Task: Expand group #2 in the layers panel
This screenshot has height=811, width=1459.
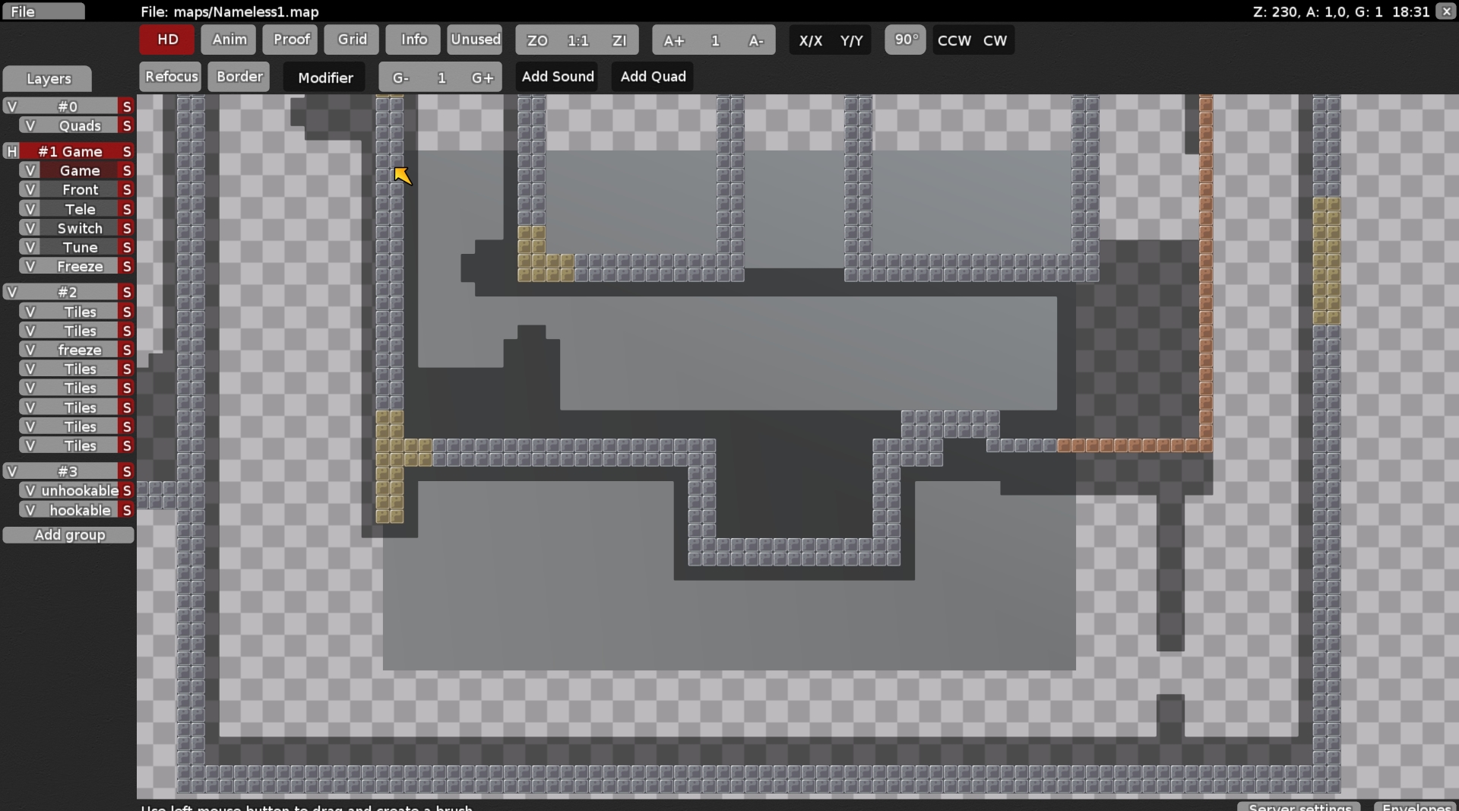Action: [x=11, y=292]
